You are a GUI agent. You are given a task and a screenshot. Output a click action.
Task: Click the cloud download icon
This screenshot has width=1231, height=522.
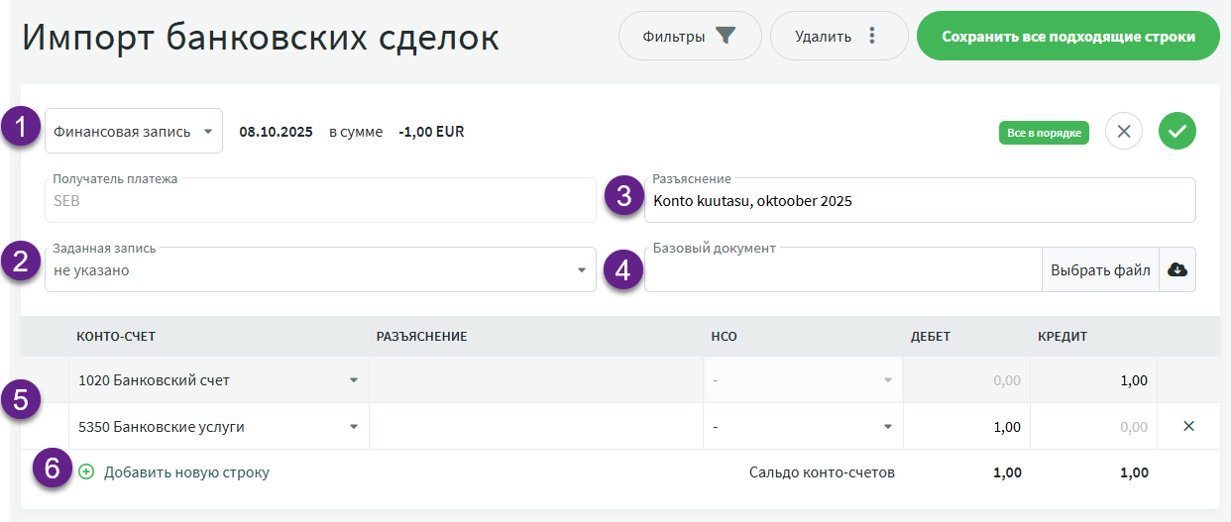tap(1177, 270)
